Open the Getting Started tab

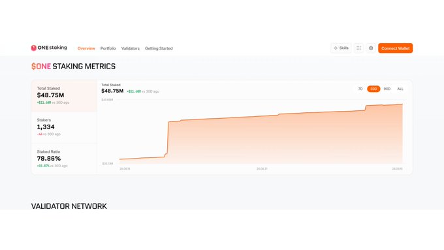coord(159,48)
